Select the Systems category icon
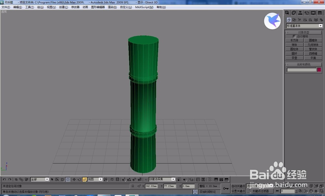This screenshot has width=325, height=196. [321, 20]
